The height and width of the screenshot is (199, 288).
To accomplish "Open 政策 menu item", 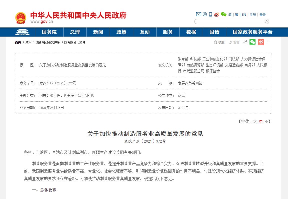I will point(121,32).
